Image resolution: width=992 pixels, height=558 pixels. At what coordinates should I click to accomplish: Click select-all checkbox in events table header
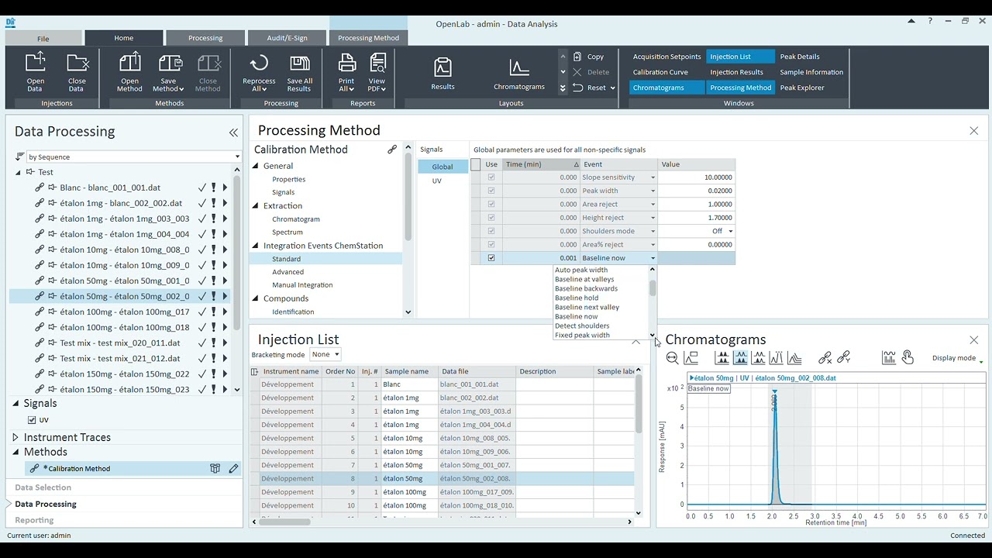(476, 164)
